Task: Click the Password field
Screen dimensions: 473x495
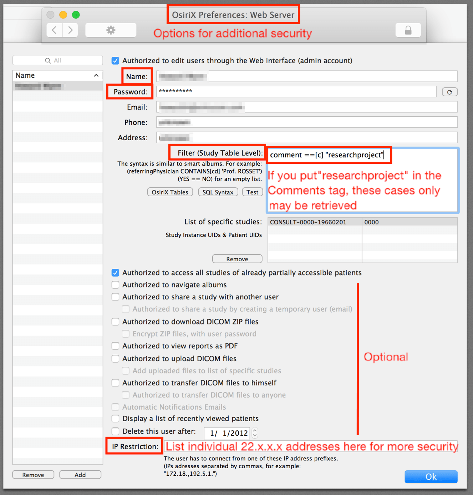Action: tap(296, 91)
